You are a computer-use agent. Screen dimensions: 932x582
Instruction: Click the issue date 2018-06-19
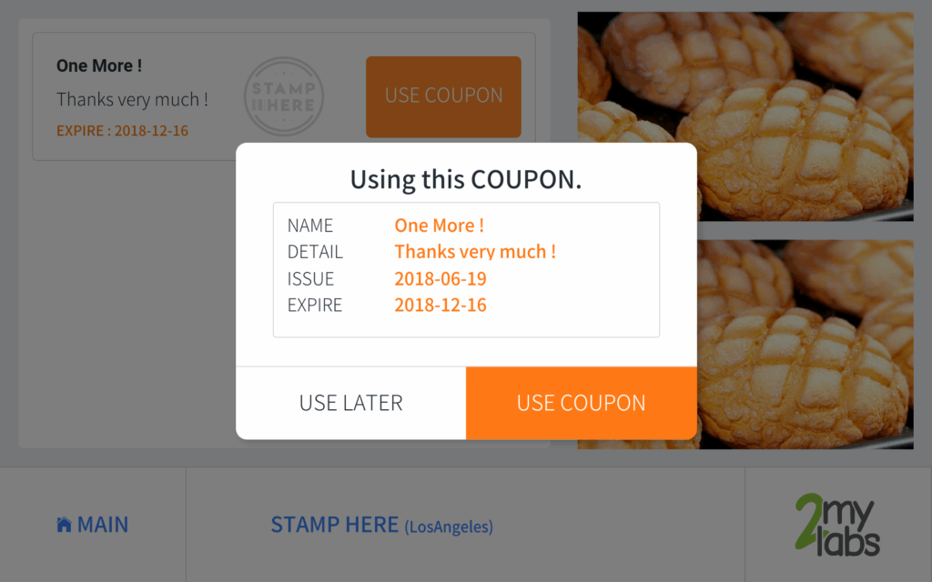441,278
